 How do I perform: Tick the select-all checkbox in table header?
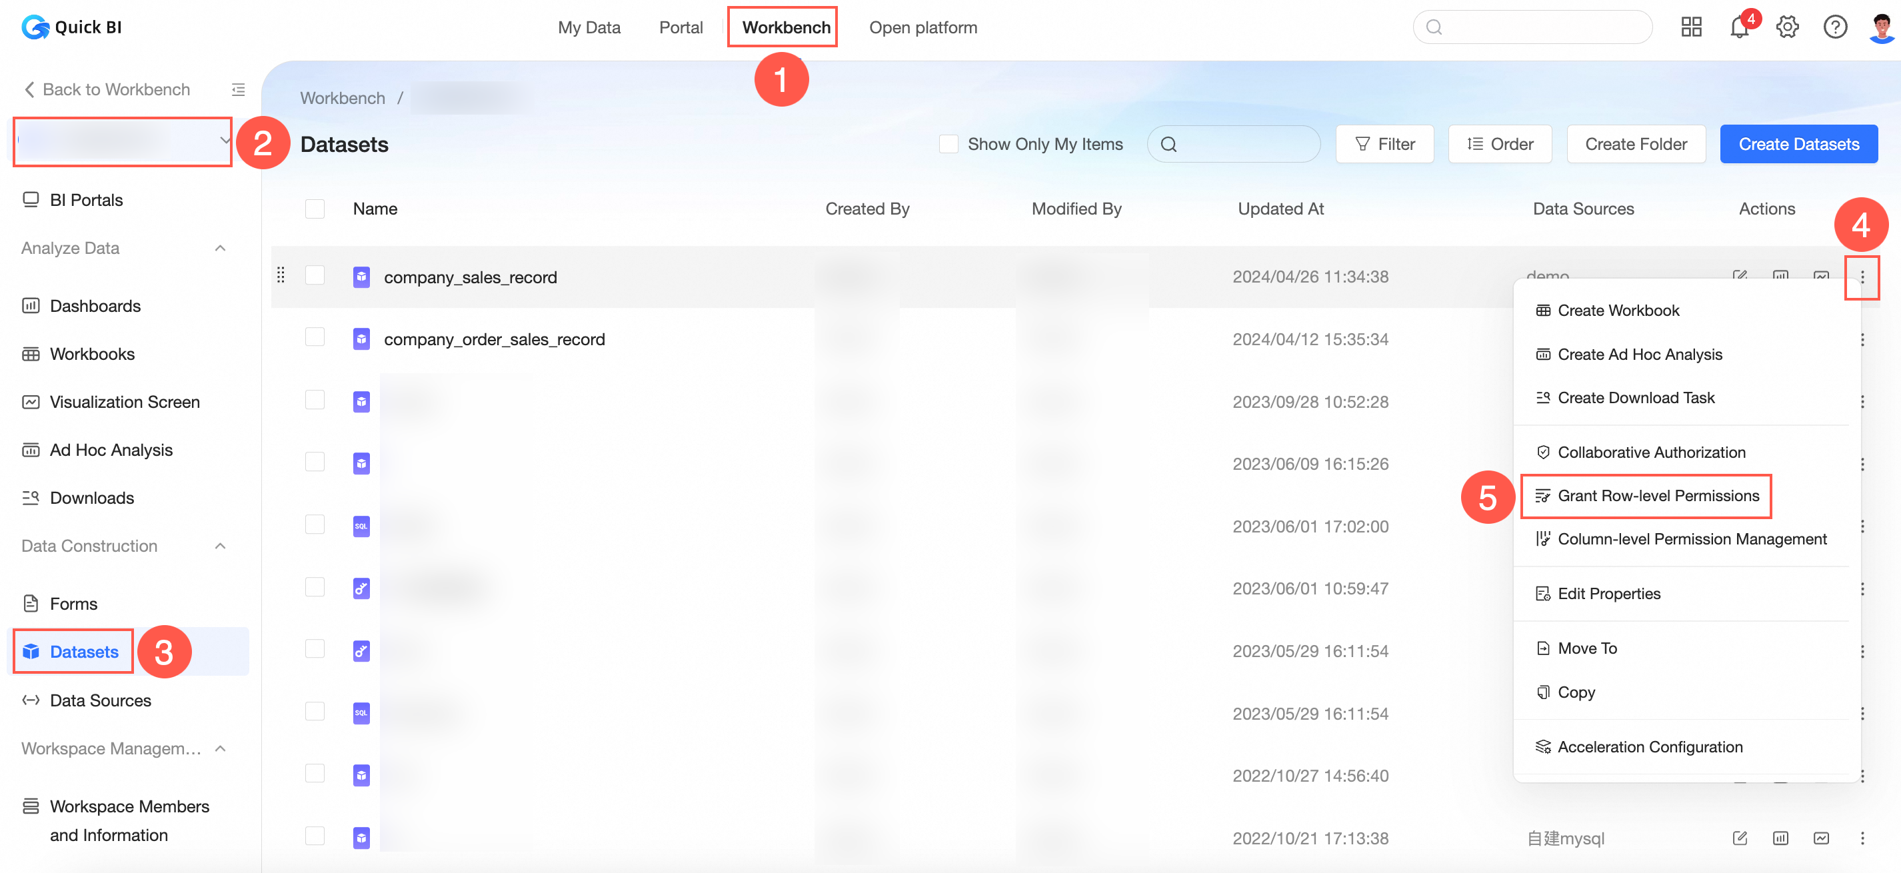point(315,209)
